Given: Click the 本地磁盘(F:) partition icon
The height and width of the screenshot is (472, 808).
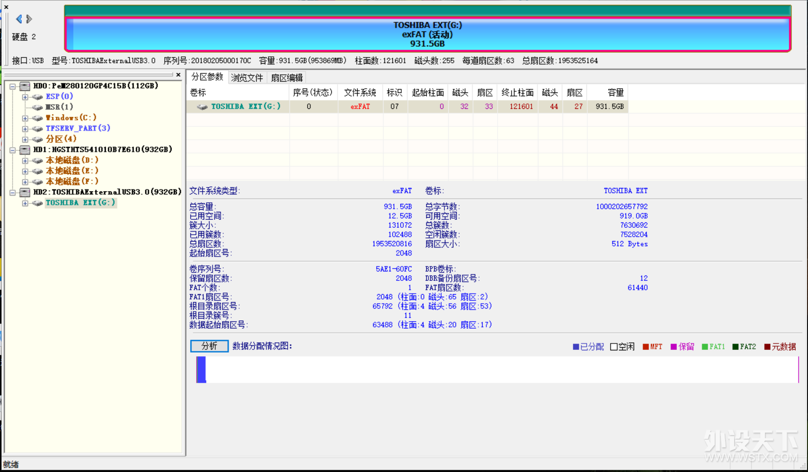Looking at the screenshot, I should [x=37, y=182].
